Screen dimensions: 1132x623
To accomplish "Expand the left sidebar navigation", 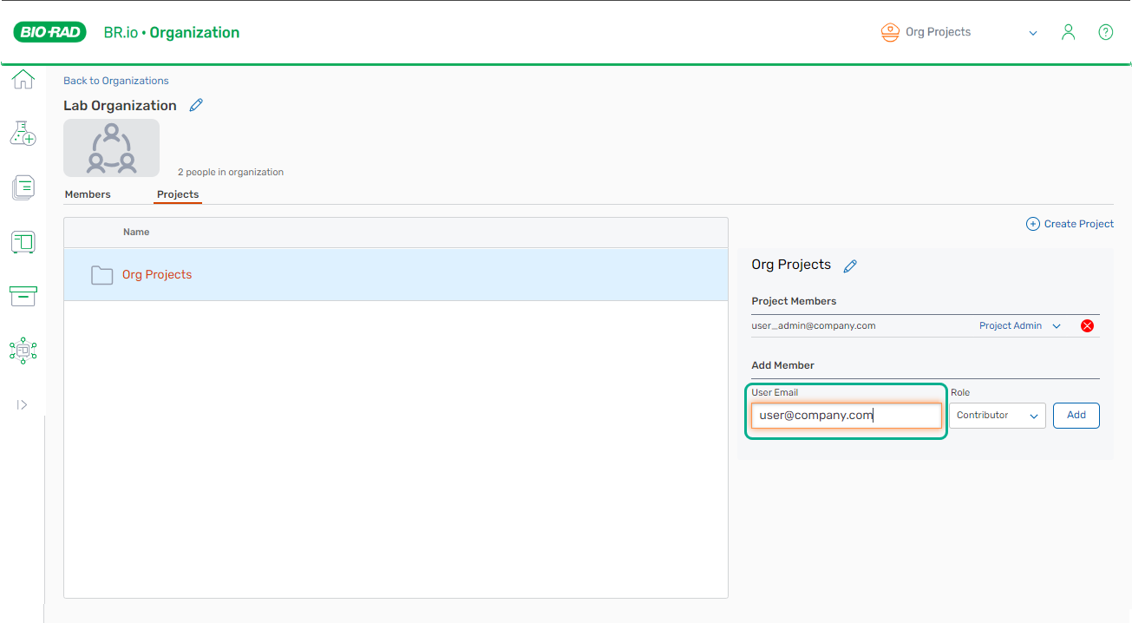I will coord(23,404).
